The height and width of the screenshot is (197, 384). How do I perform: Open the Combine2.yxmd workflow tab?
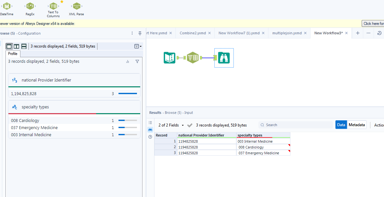pos(192,33)
